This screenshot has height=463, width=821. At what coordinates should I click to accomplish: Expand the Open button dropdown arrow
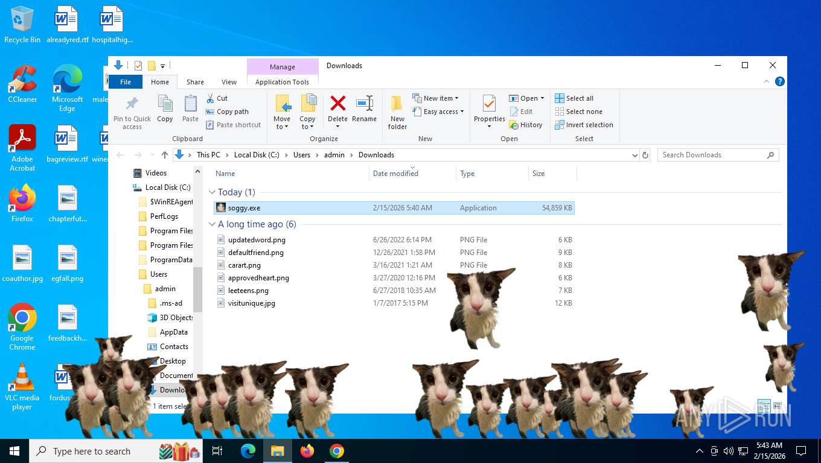pyautogui.click(x=542, y=98)
